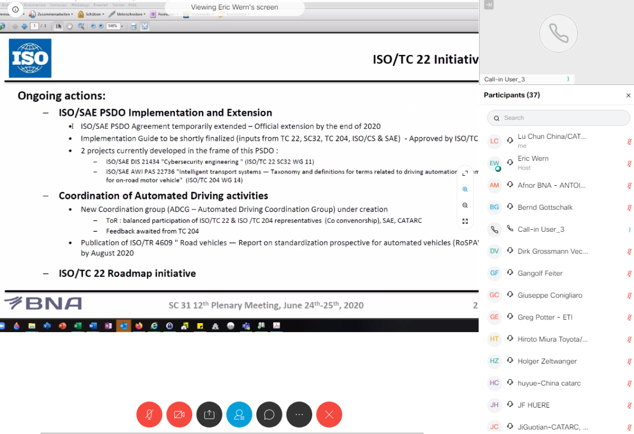
Task: Click the meeting info icon
Action: (15, 9)
